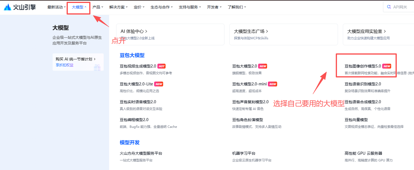Screen dimensions: 414x170
Task: Open the 定价 menu item
Action: pos(139,7)
